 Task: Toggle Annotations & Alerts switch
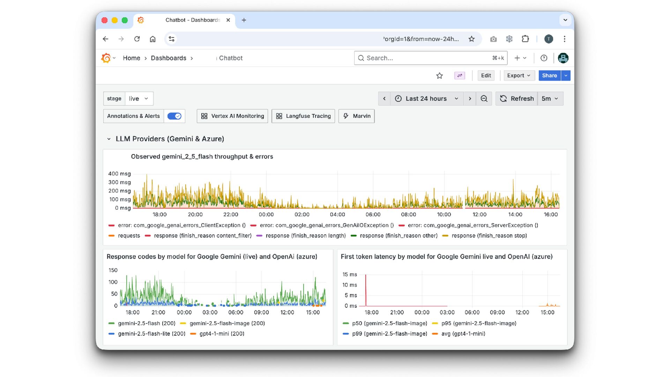coord(174,116)
